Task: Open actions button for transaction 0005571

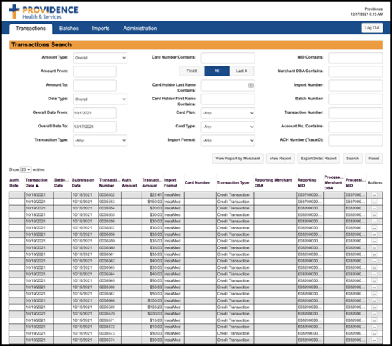Action: point(374,320)
